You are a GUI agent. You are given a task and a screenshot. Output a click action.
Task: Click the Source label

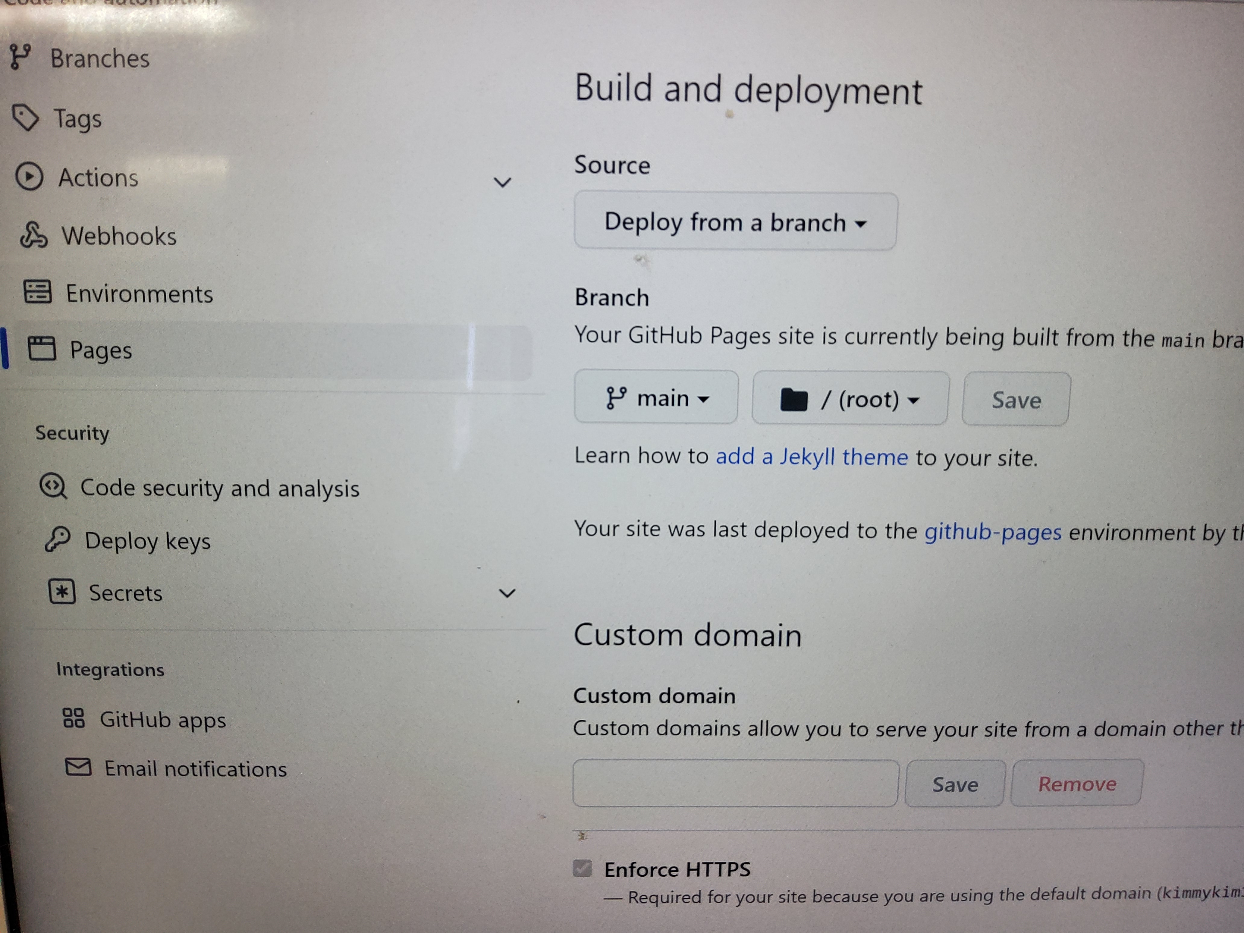[x=612, y=165]
